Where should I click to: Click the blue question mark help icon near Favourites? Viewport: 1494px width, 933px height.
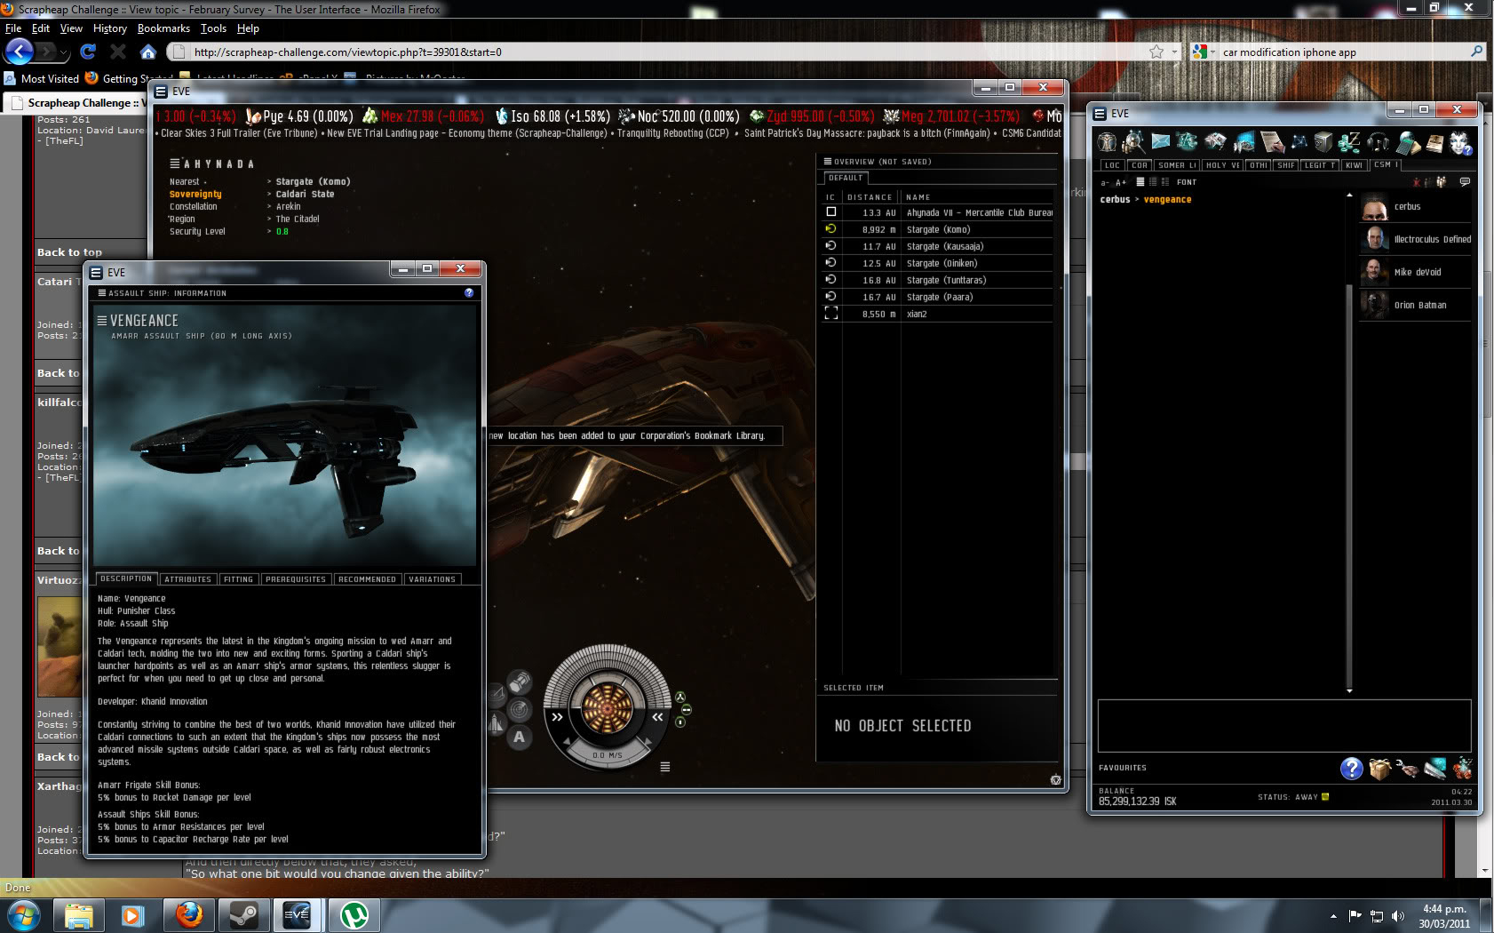tap(1351, 769)
